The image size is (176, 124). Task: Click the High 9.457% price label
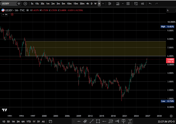click(167, 26)
